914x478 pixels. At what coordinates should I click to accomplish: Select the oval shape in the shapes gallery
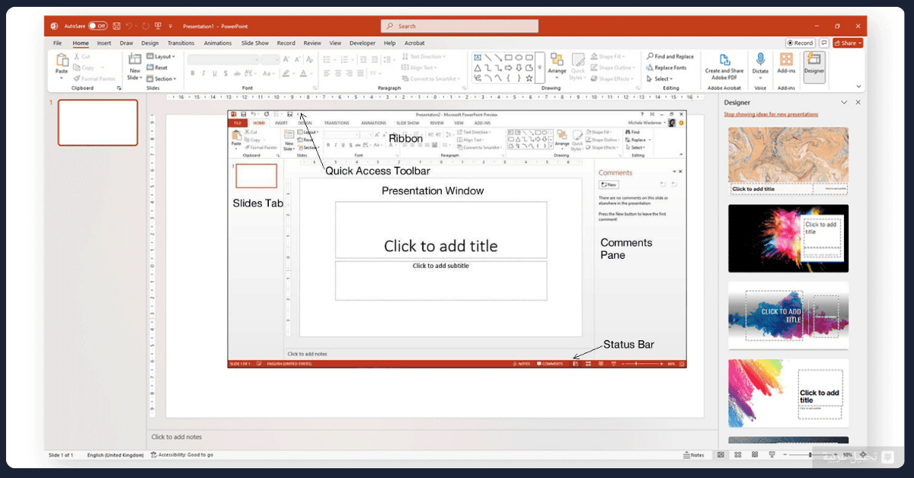click(x=519, y=58)
